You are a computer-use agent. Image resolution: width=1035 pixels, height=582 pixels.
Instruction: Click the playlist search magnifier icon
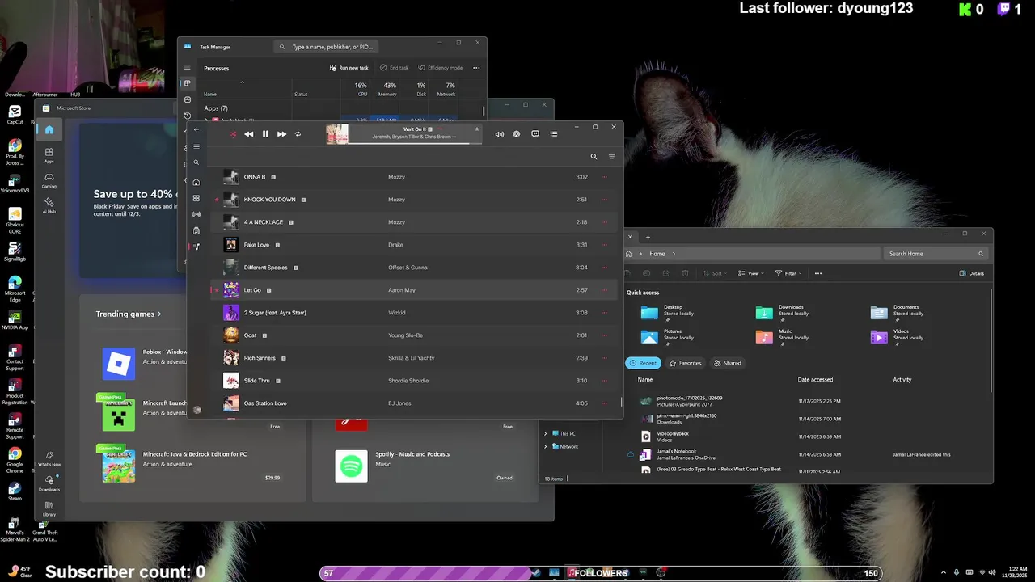pyautogui.click(x=594, y=157)
